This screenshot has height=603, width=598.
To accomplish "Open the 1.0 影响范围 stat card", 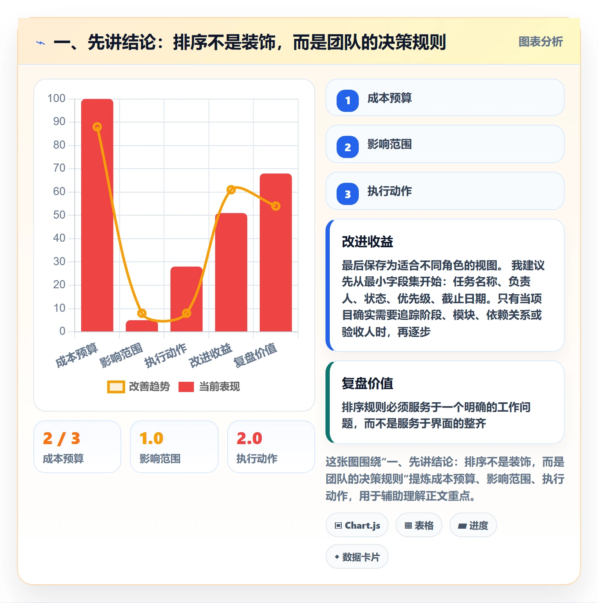I will (174, 447).
